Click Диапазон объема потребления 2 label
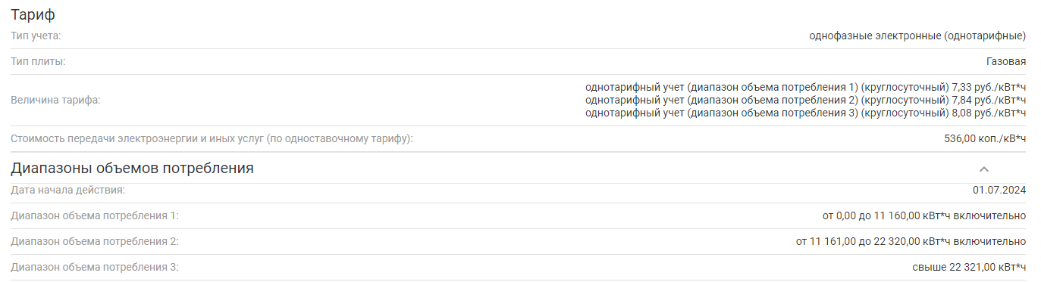 click(95, 241)
